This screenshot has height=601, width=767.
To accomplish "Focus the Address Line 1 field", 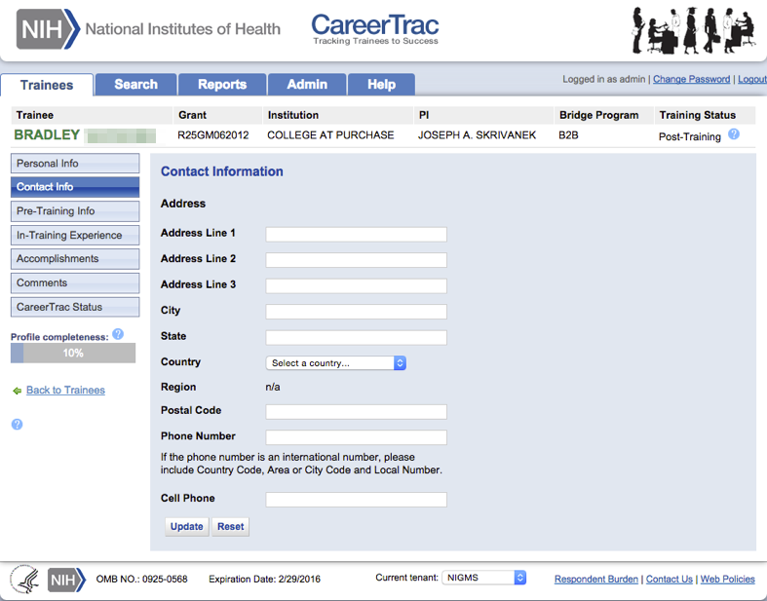I will [356, 234].
